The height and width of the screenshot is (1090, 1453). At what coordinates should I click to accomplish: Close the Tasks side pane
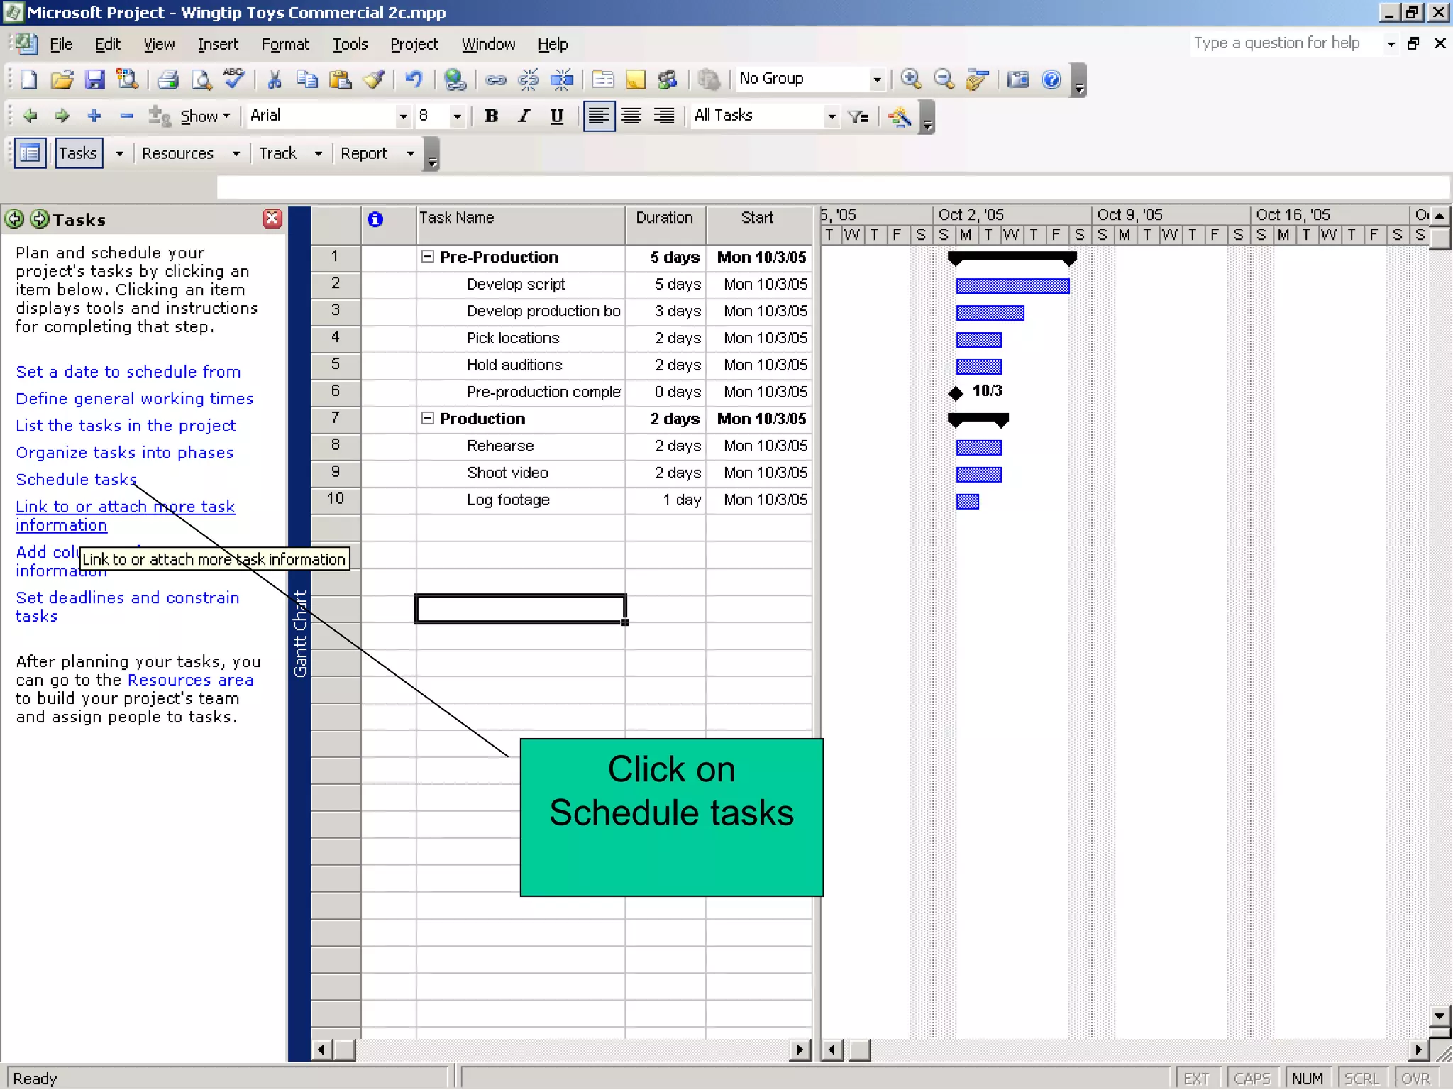coord(272,219)
